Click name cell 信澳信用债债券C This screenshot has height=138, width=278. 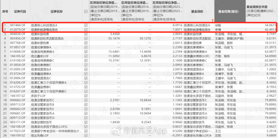tap(43, 61)
